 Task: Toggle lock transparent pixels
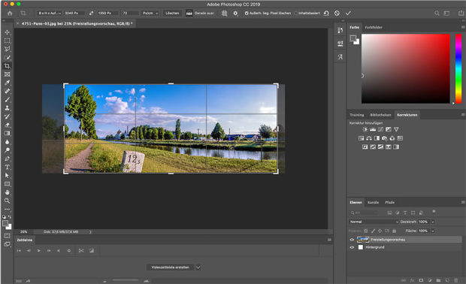point(366,231)
